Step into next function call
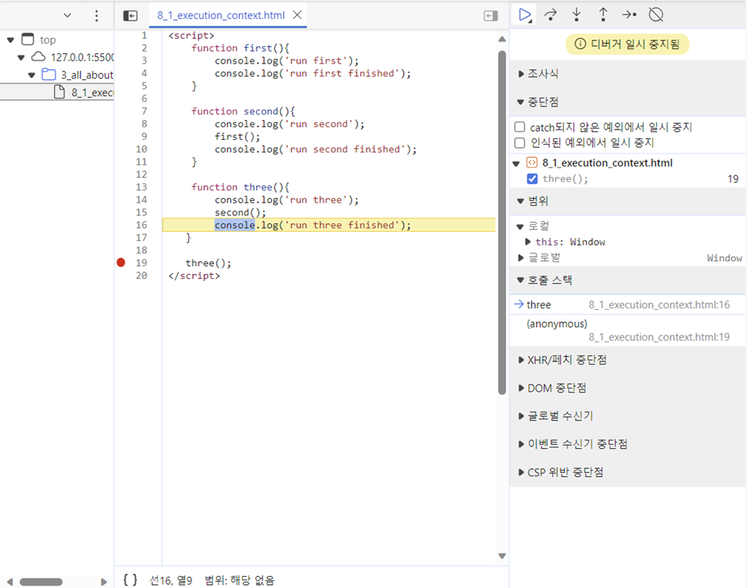 click(576, 15)
